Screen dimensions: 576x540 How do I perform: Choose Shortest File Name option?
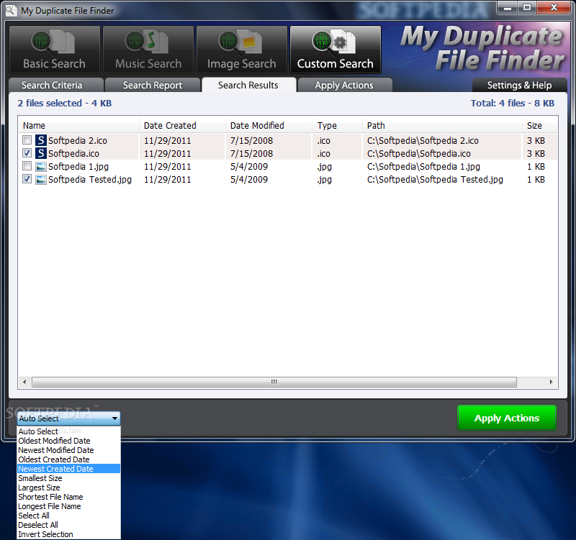pyautogui.click(x=68, y=497)
